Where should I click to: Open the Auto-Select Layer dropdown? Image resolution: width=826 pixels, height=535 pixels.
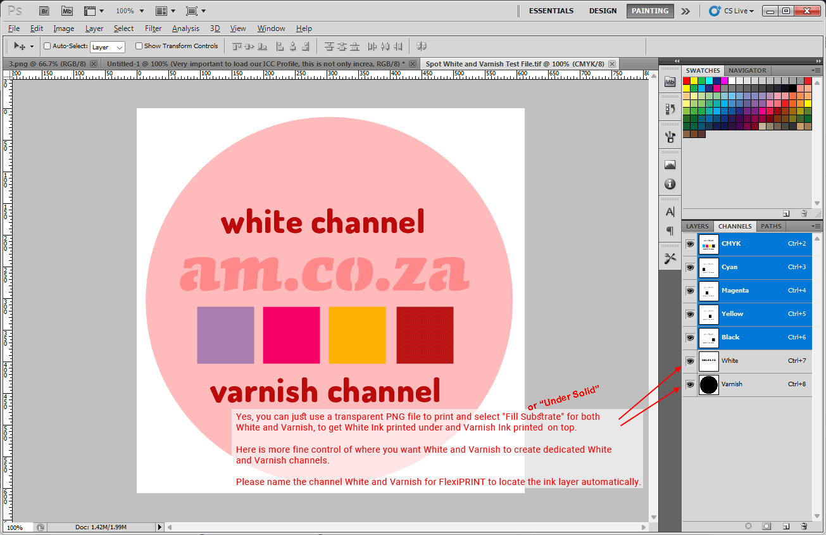pos(107,46)
